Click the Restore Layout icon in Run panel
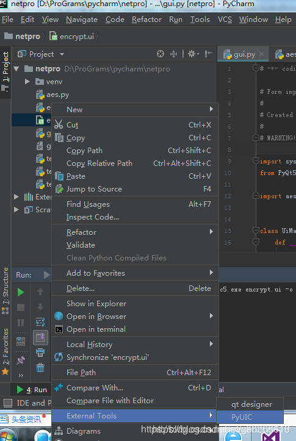The height and width of the screenshot is (441, 296). click(x=21, y=342)
